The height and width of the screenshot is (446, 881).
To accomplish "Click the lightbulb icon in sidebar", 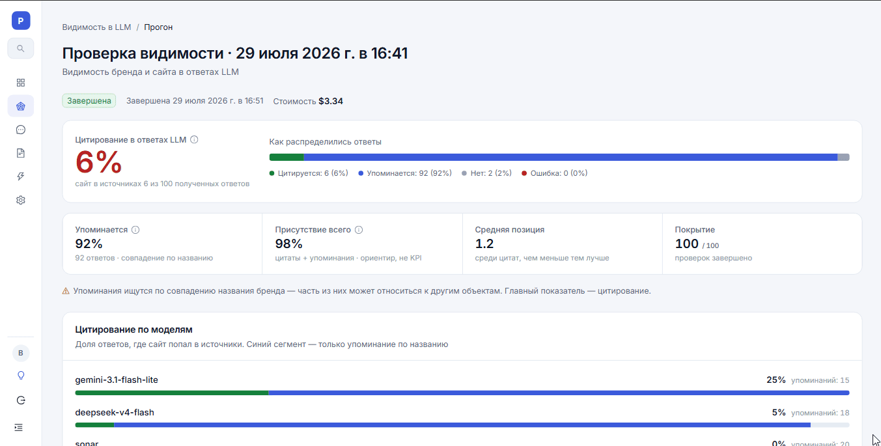I will point(21,376).
